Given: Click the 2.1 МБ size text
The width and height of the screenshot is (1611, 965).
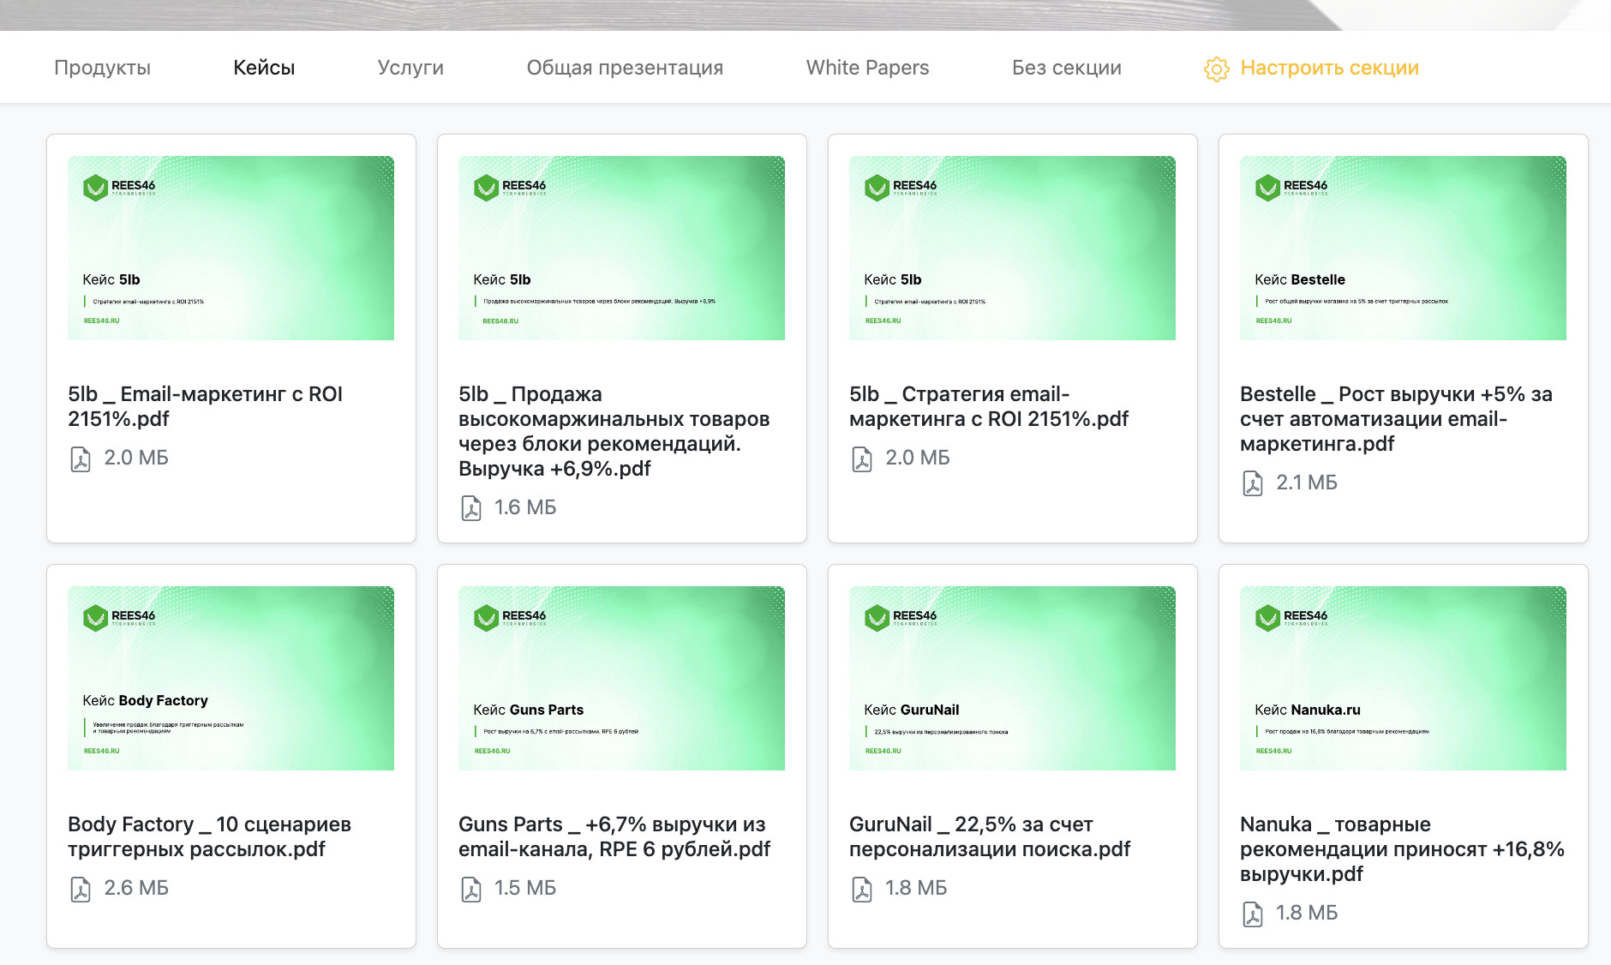Looking at the screenshot, I should pyautogui.click(x=1307, y=482).
